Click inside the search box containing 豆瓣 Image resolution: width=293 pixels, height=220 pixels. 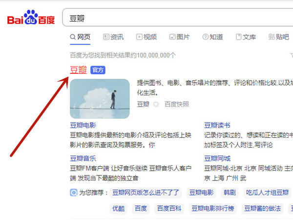[x=176, y=19]
